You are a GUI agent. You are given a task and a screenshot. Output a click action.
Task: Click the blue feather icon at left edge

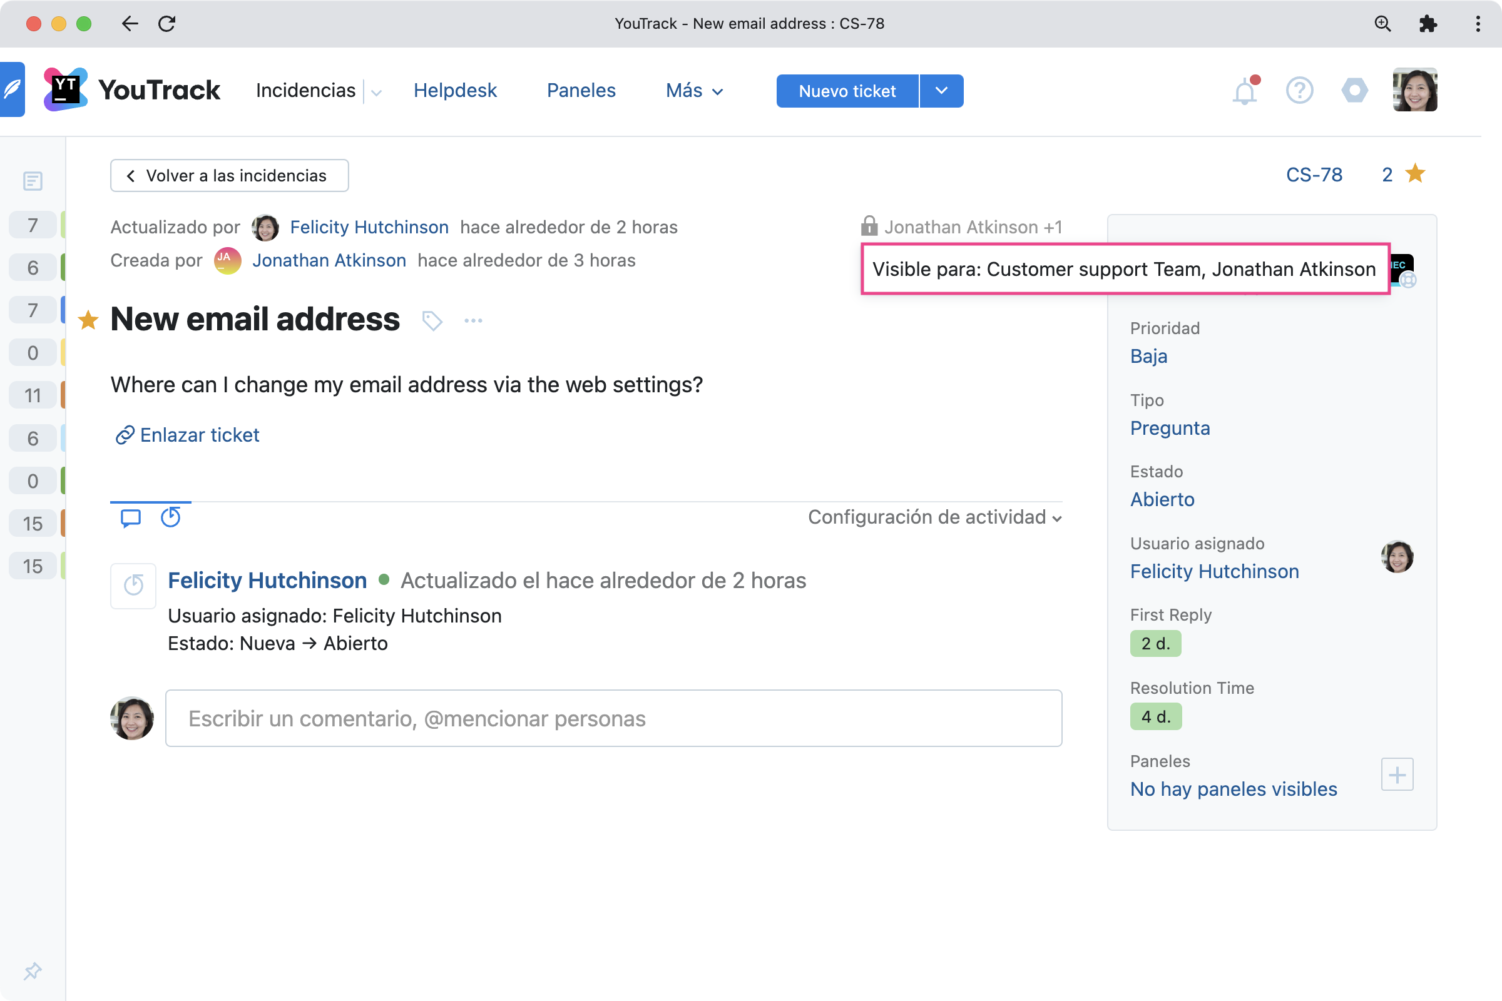(x=12, y=89)
